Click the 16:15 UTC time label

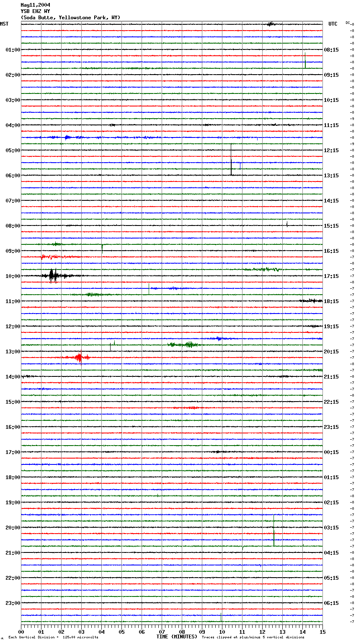click(331, 251)
